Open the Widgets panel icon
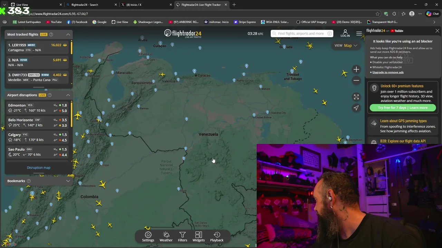The image size is (442, 248). [x=199, y=237]
